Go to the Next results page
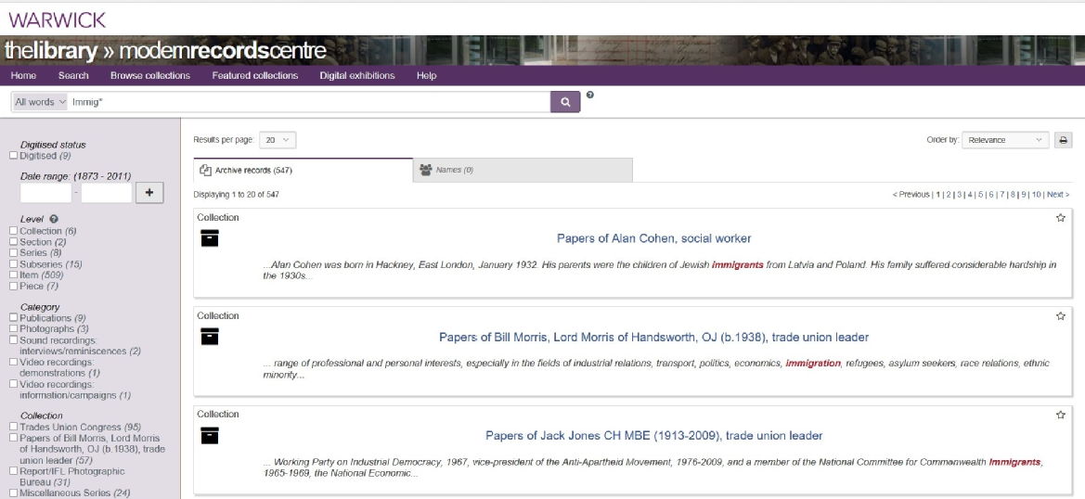This screenshot has width=1085, height=499. tap(1057, 195)
